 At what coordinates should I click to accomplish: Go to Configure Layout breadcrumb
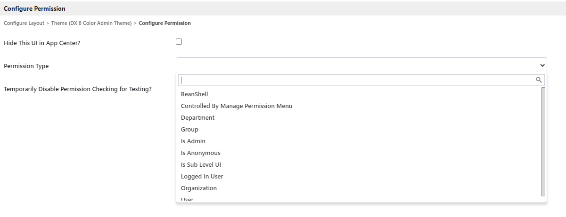click(24, 23)
